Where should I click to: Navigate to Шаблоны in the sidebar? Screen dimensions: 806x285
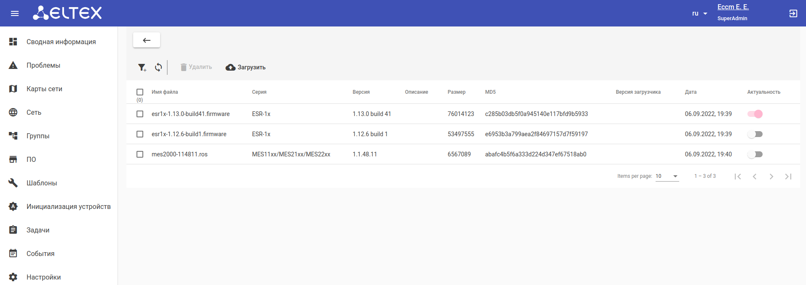click(x=42, y=183)
